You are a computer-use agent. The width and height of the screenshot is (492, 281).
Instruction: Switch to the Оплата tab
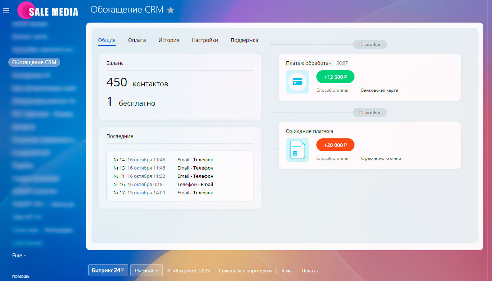point(136,40)
